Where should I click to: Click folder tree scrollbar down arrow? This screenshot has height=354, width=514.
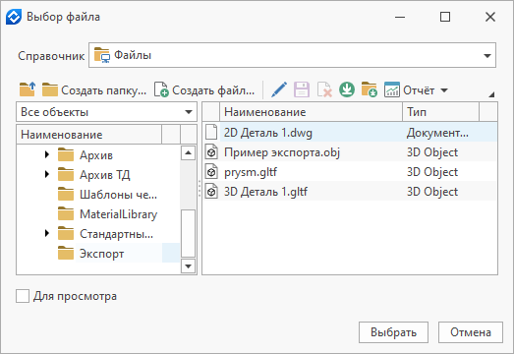188,265
